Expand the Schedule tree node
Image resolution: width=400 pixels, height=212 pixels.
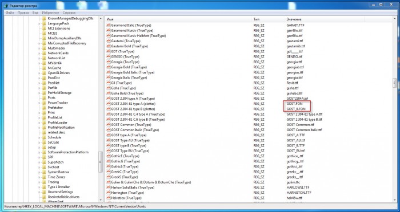click(39, 137)
